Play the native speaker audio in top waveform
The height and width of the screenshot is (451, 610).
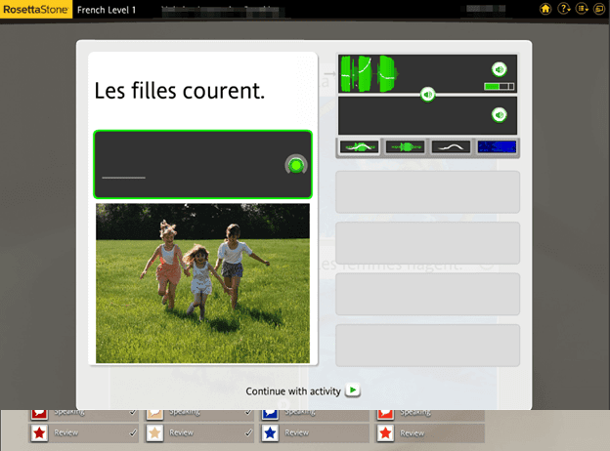500,69
